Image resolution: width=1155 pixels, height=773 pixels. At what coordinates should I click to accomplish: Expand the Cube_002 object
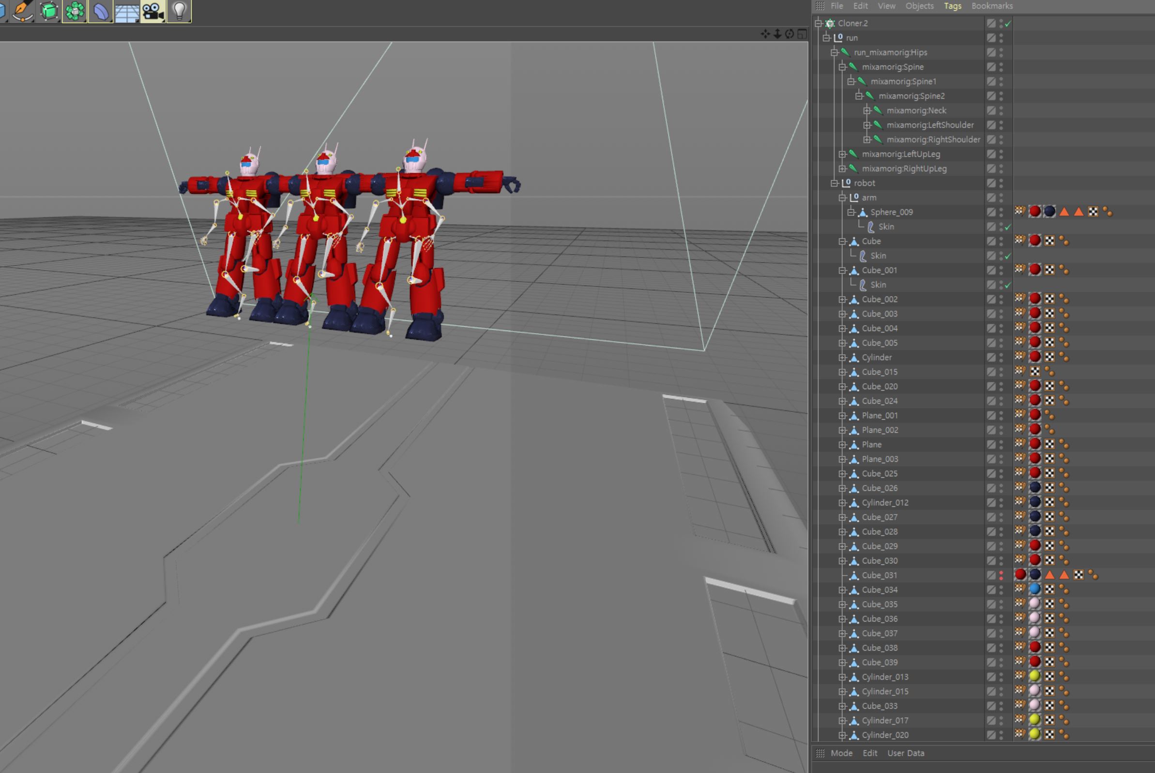tap(842, 299)
